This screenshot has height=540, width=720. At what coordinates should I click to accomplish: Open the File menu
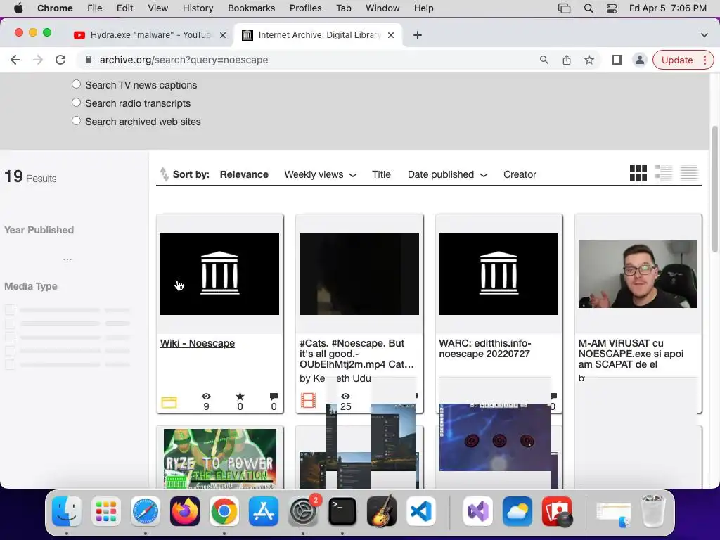point(95,8)
